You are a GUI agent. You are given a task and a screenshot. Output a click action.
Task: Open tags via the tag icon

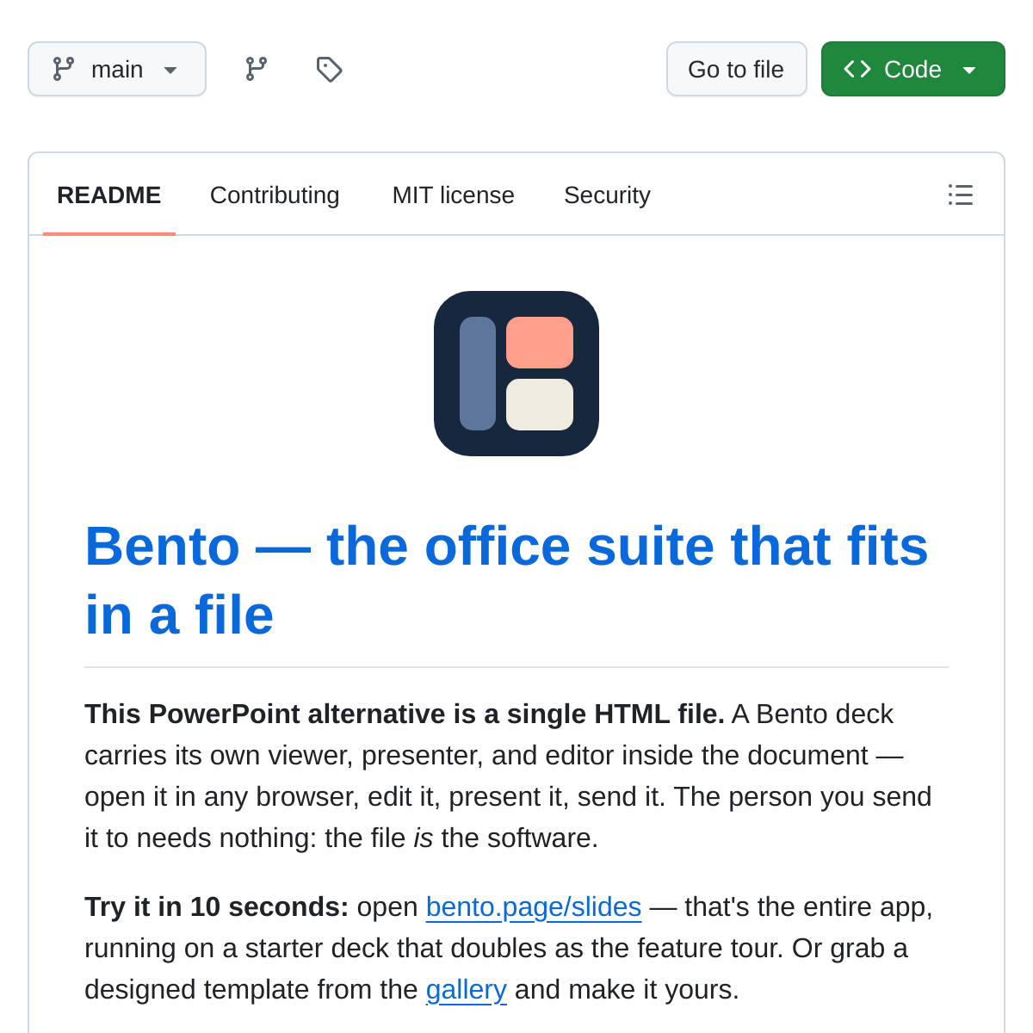(329, 69)
